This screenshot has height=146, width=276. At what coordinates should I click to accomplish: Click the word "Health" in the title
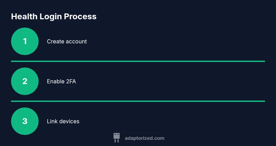pos(22,16)
